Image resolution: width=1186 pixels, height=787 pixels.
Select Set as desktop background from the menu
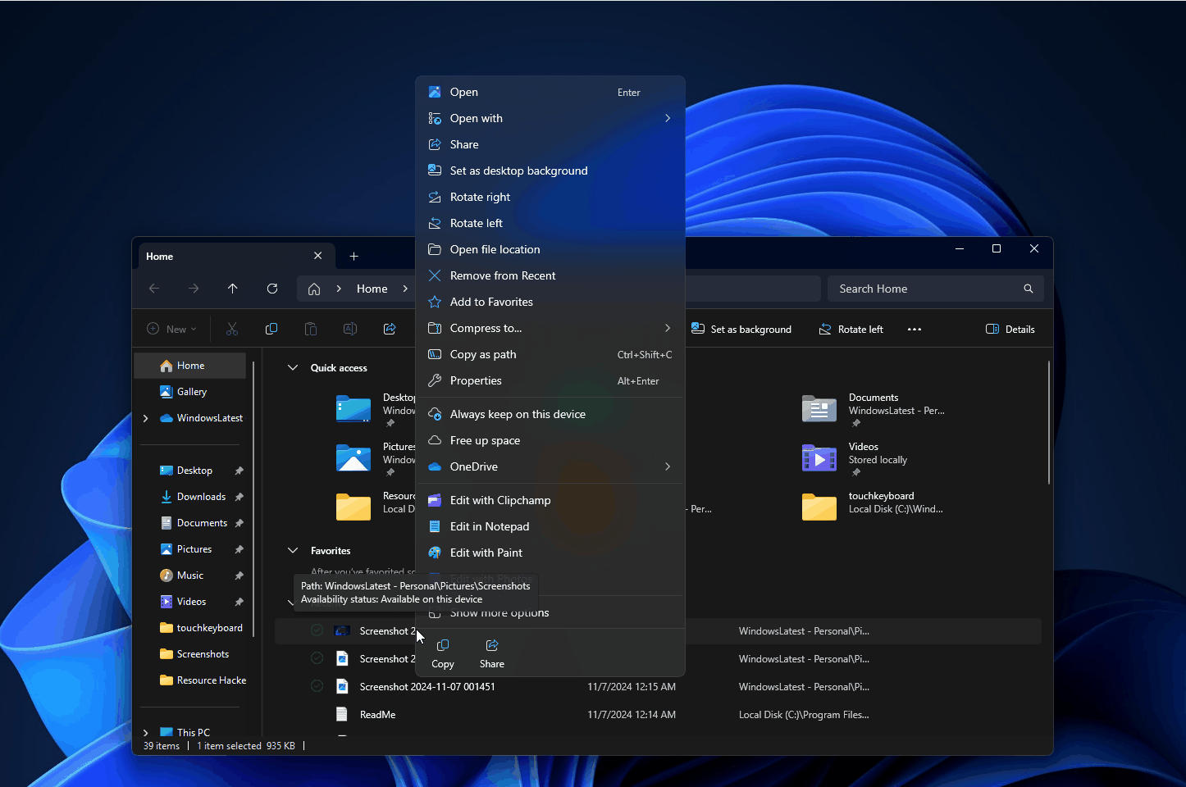tap(518, 171)
